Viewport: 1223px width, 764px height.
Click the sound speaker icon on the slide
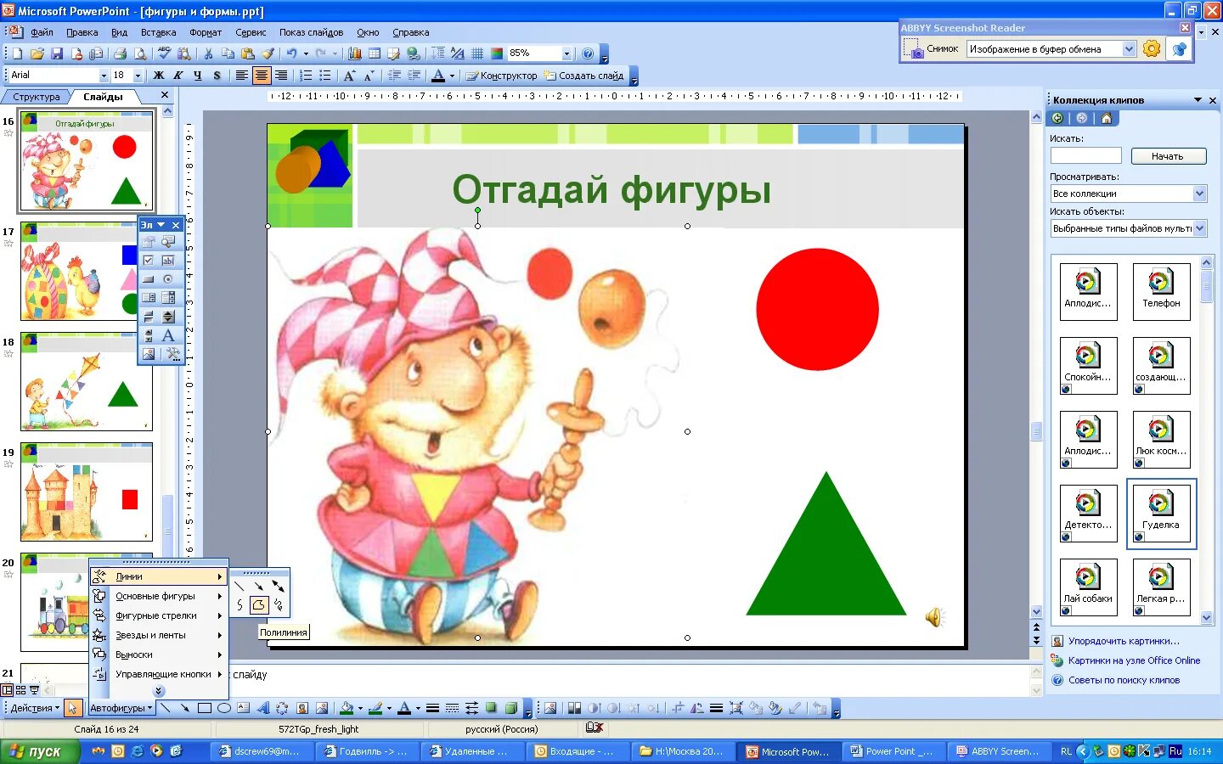pos(934,617)
